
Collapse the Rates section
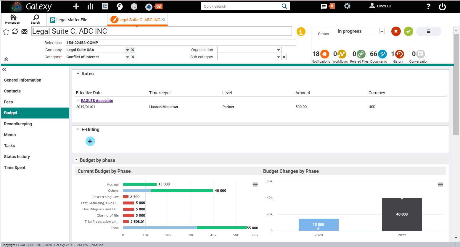(x=78, y=74)
